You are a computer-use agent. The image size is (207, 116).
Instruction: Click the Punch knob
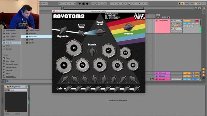(92, 51)
